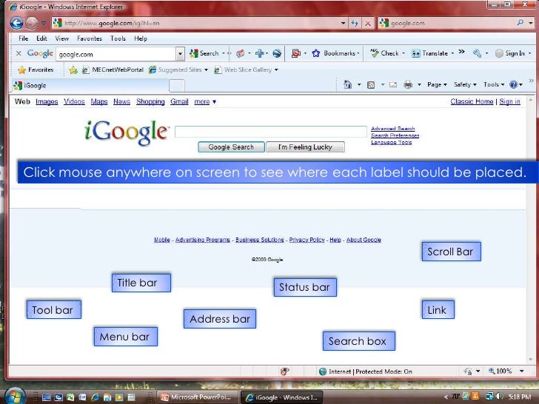Viewport: 539px width, 404px height.
Task: Open the Page dropdown menu
Action: click(437, 84)
